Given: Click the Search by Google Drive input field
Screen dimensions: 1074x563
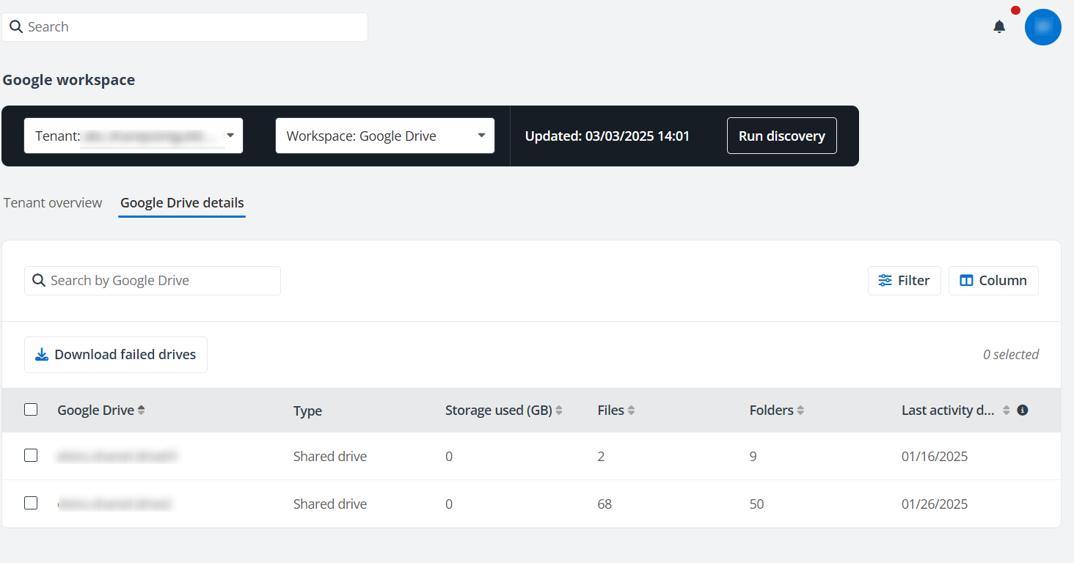Looking at the screenshot, I should point(152,280).
